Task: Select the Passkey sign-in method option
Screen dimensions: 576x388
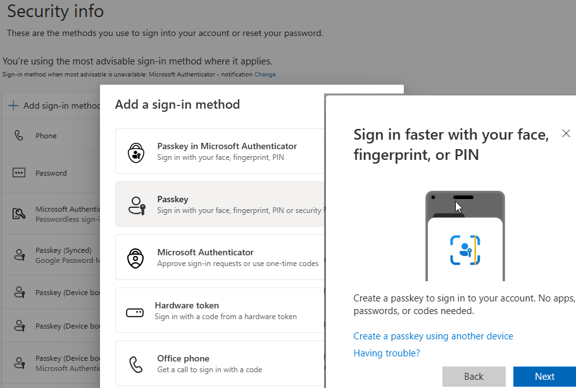Action: 220,204
